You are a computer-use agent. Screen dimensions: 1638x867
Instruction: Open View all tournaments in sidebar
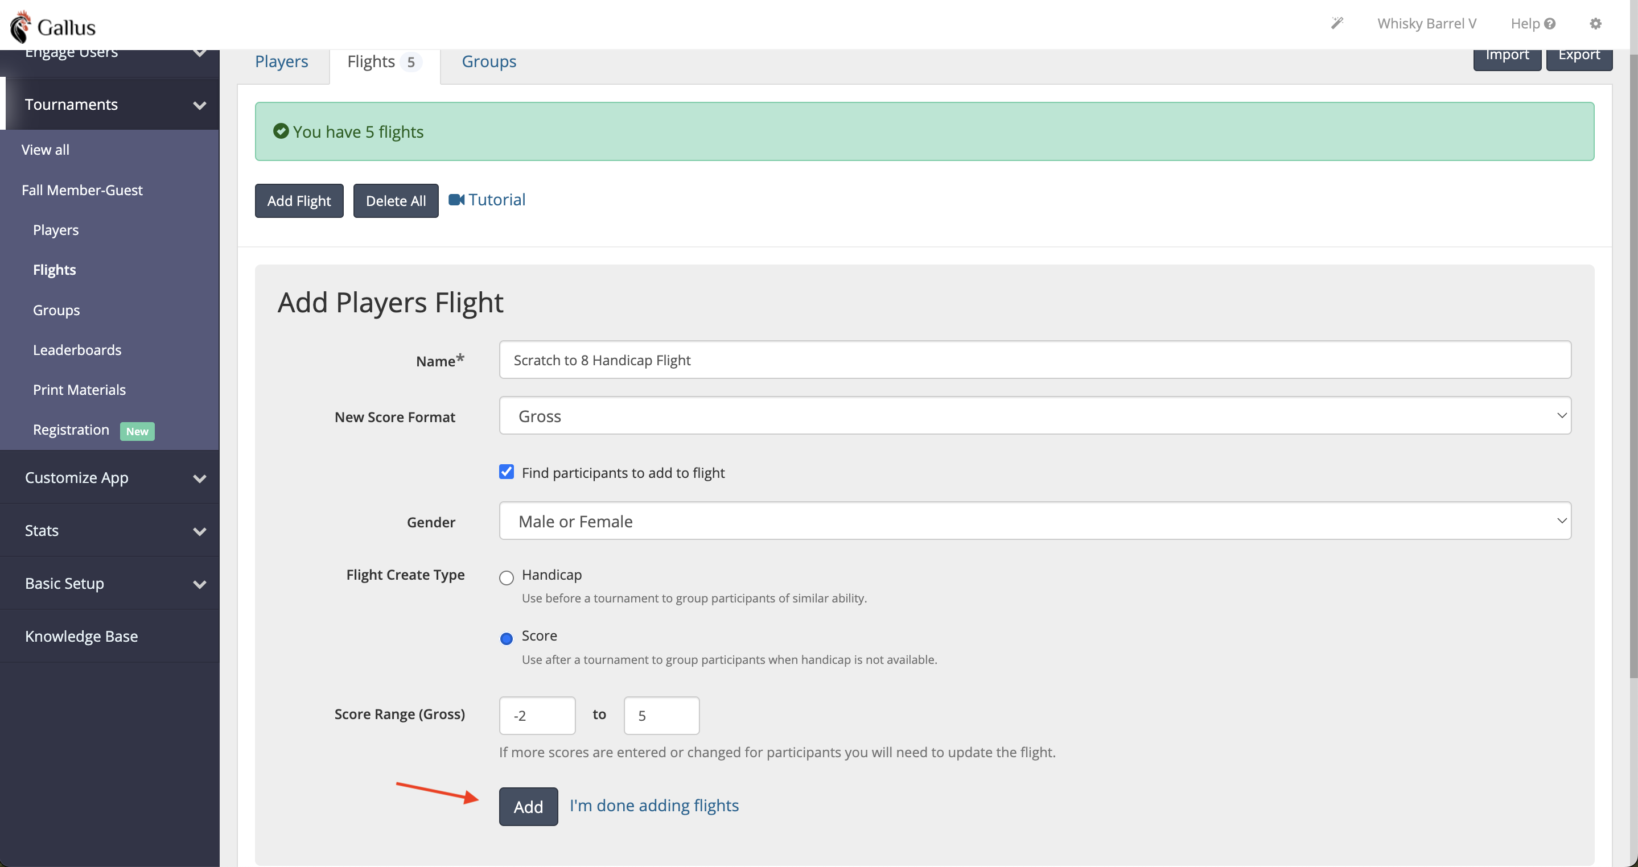pyautogui.click(x=45, y=150)
